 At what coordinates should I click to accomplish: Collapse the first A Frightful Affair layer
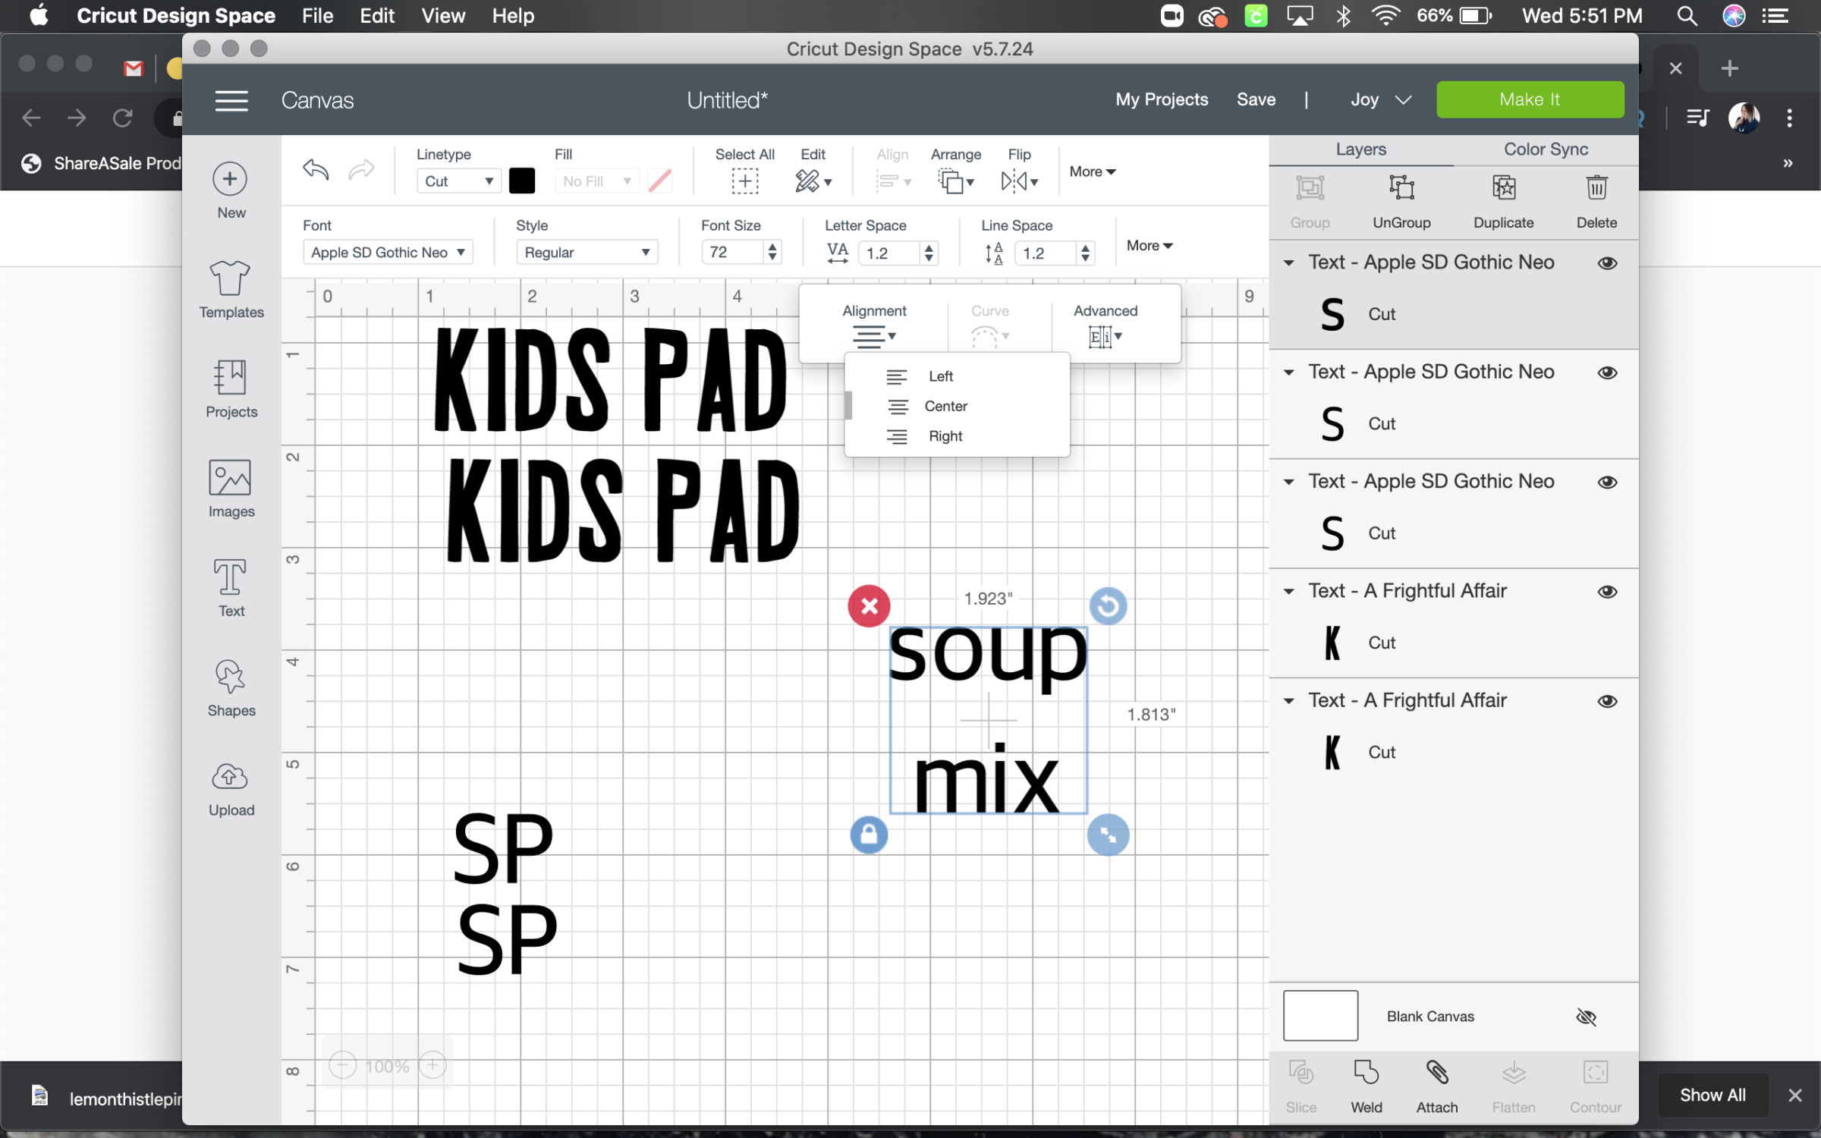point(1288,592)
